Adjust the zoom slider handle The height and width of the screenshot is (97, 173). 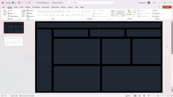click(x=158, y=96)
